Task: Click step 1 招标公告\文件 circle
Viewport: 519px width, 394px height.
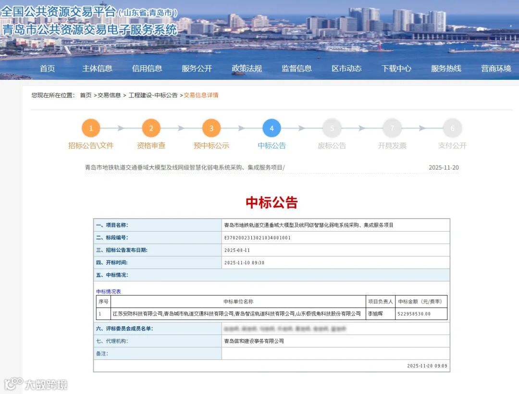Action: 91,128
